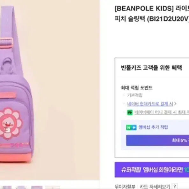The height and width of the screenshot is (189, 189).
Task: Click the BEANPOLE KIDS product title
Action: (152, 14)
